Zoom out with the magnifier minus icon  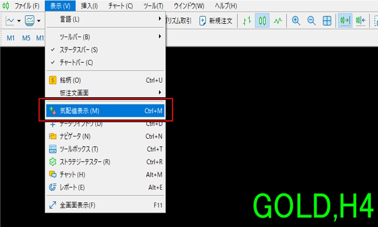pyautogui.click(x=311, y=21)
